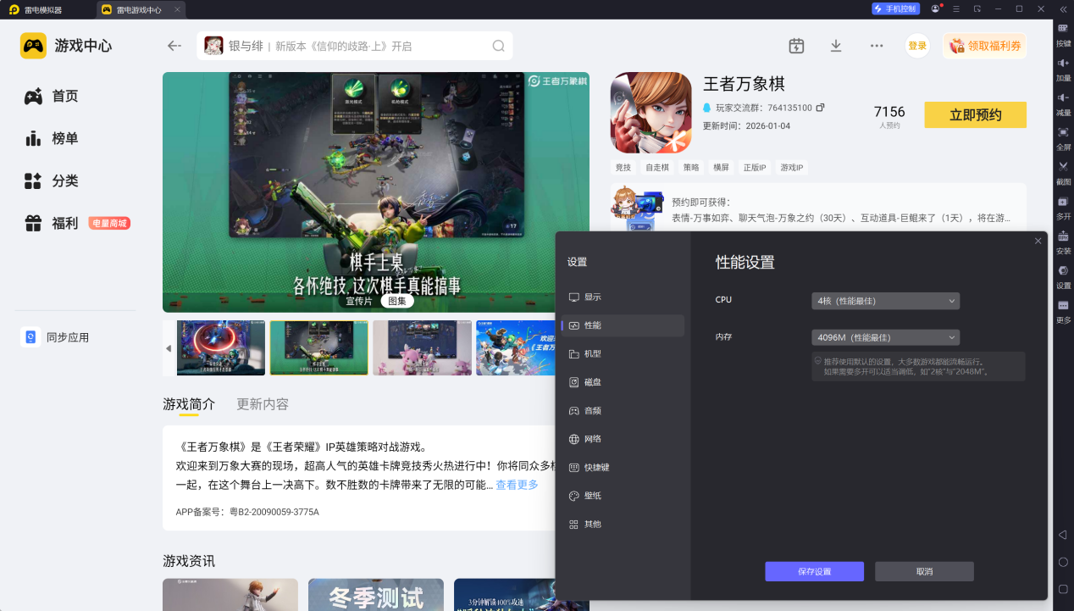Go to 首页 home in left sidebar
Screen dimensions: 1074x611
(x=52, y=97)
